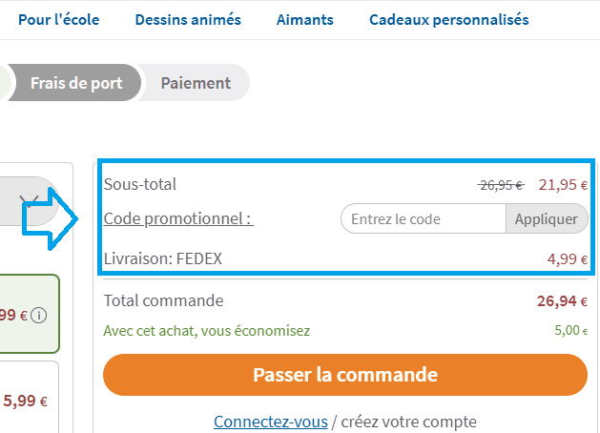Click Passer la commande button
The width and height of the screenshot is (600, 433).
(x=345, y=375)
